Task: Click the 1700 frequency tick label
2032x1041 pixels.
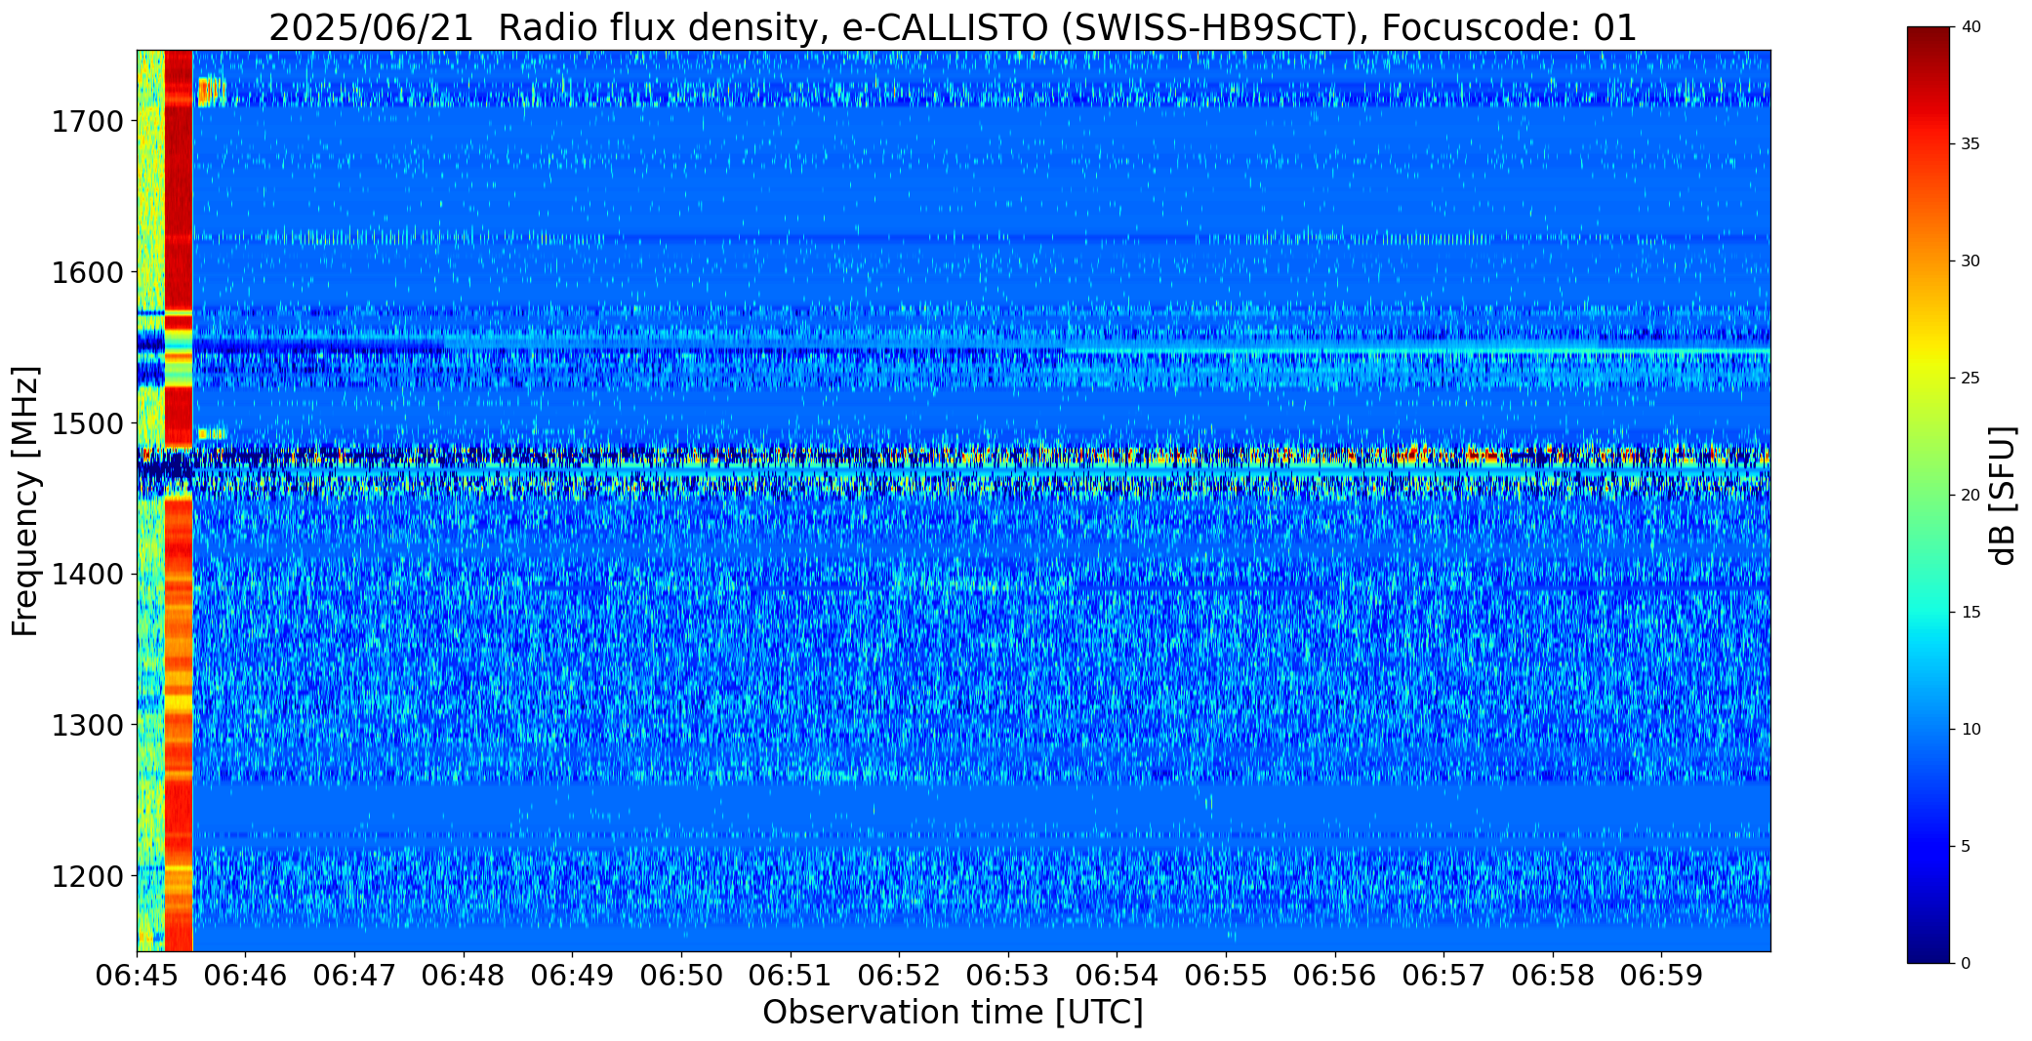Action: point(87,122)
